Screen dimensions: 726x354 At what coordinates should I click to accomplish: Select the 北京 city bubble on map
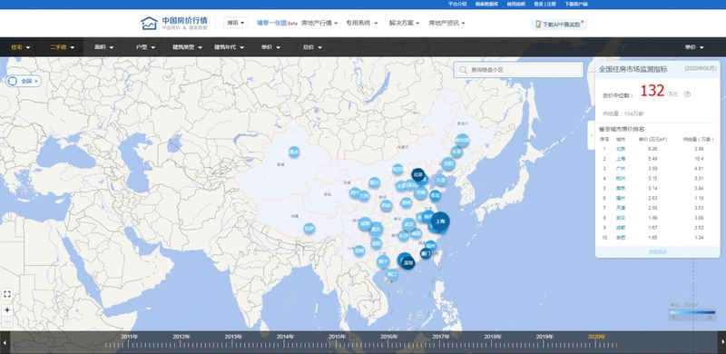(x=418, y=174)
